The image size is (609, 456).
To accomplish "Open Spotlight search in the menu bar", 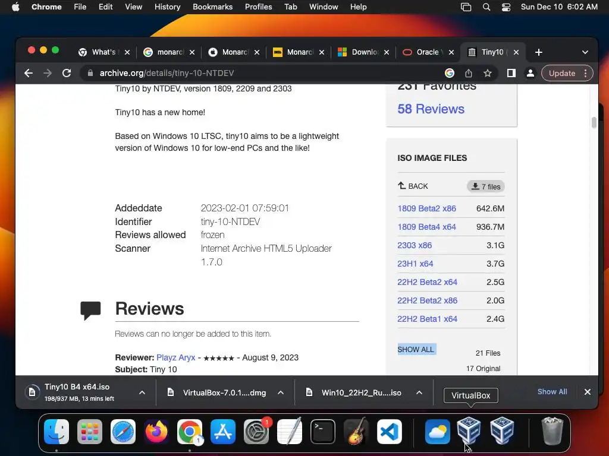I will (x=486, y=7).
